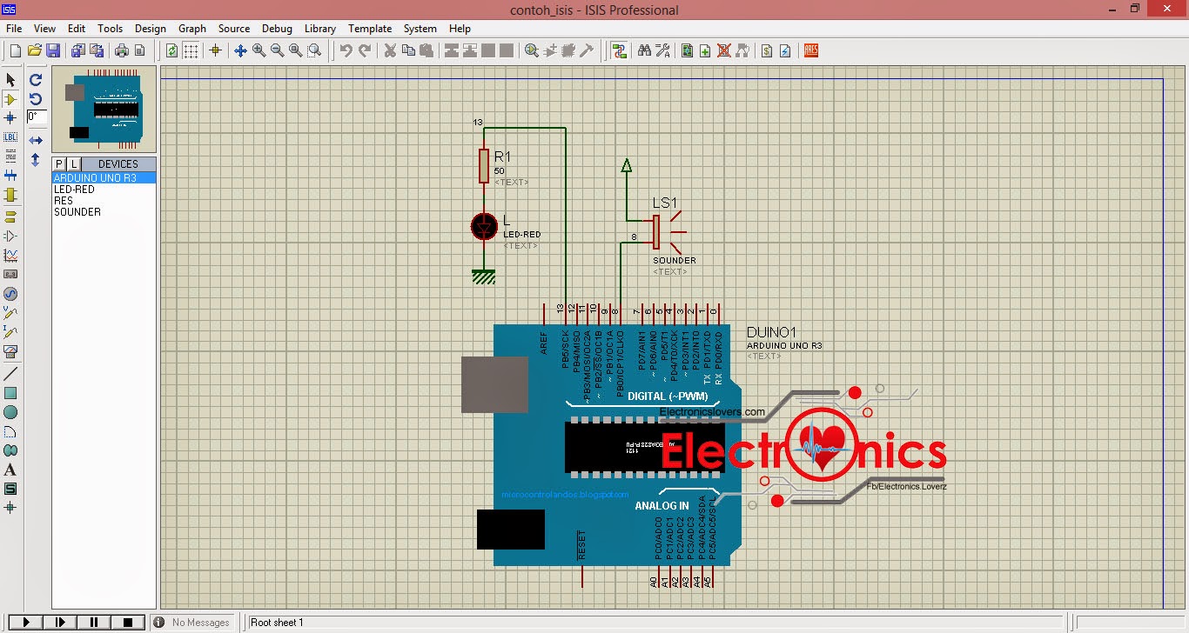This screenshot has width=1189, height=633.
Task: Open the Terminals mode tool
Action: (10, 216)
